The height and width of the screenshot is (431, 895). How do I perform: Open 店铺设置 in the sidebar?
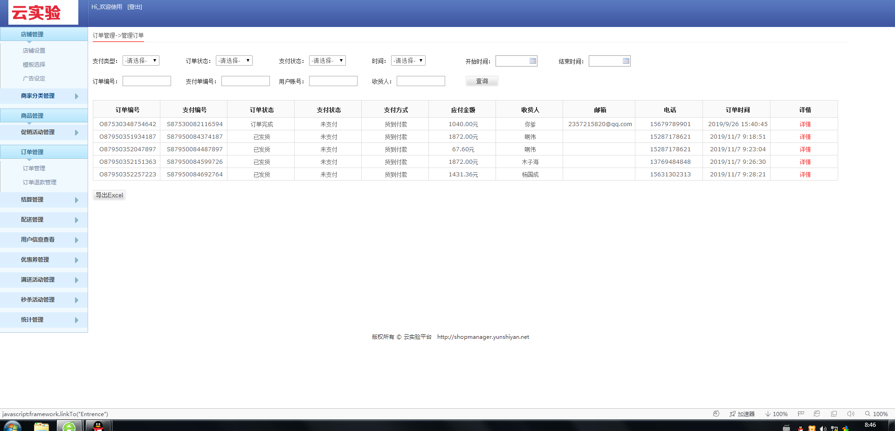click(x=34, y=51)
